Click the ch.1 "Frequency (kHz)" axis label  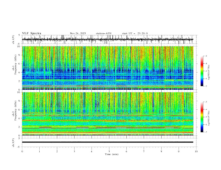[x=15, y=64]
